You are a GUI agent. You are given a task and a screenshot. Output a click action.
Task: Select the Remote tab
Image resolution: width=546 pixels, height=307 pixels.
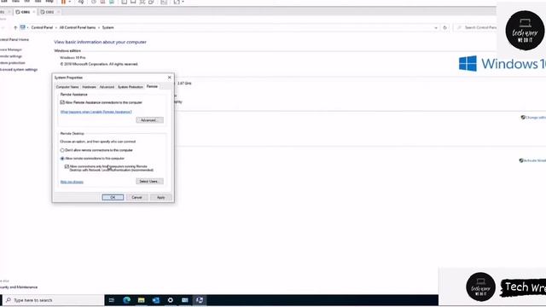tap(152, 86)
